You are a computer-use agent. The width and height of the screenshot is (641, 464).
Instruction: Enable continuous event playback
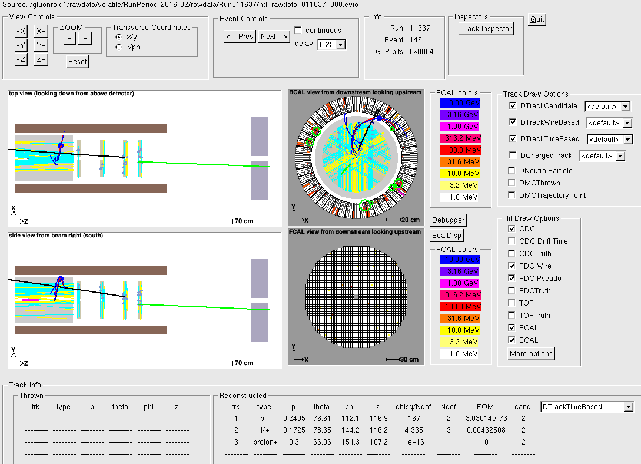pos(298,30)
